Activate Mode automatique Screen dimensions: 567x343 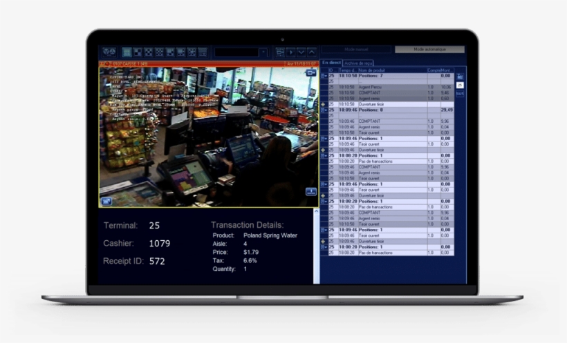(x=429, y=49)
